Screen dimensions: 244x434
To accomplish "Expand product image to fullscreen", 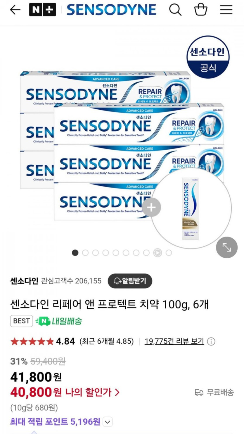I will 227,247.
